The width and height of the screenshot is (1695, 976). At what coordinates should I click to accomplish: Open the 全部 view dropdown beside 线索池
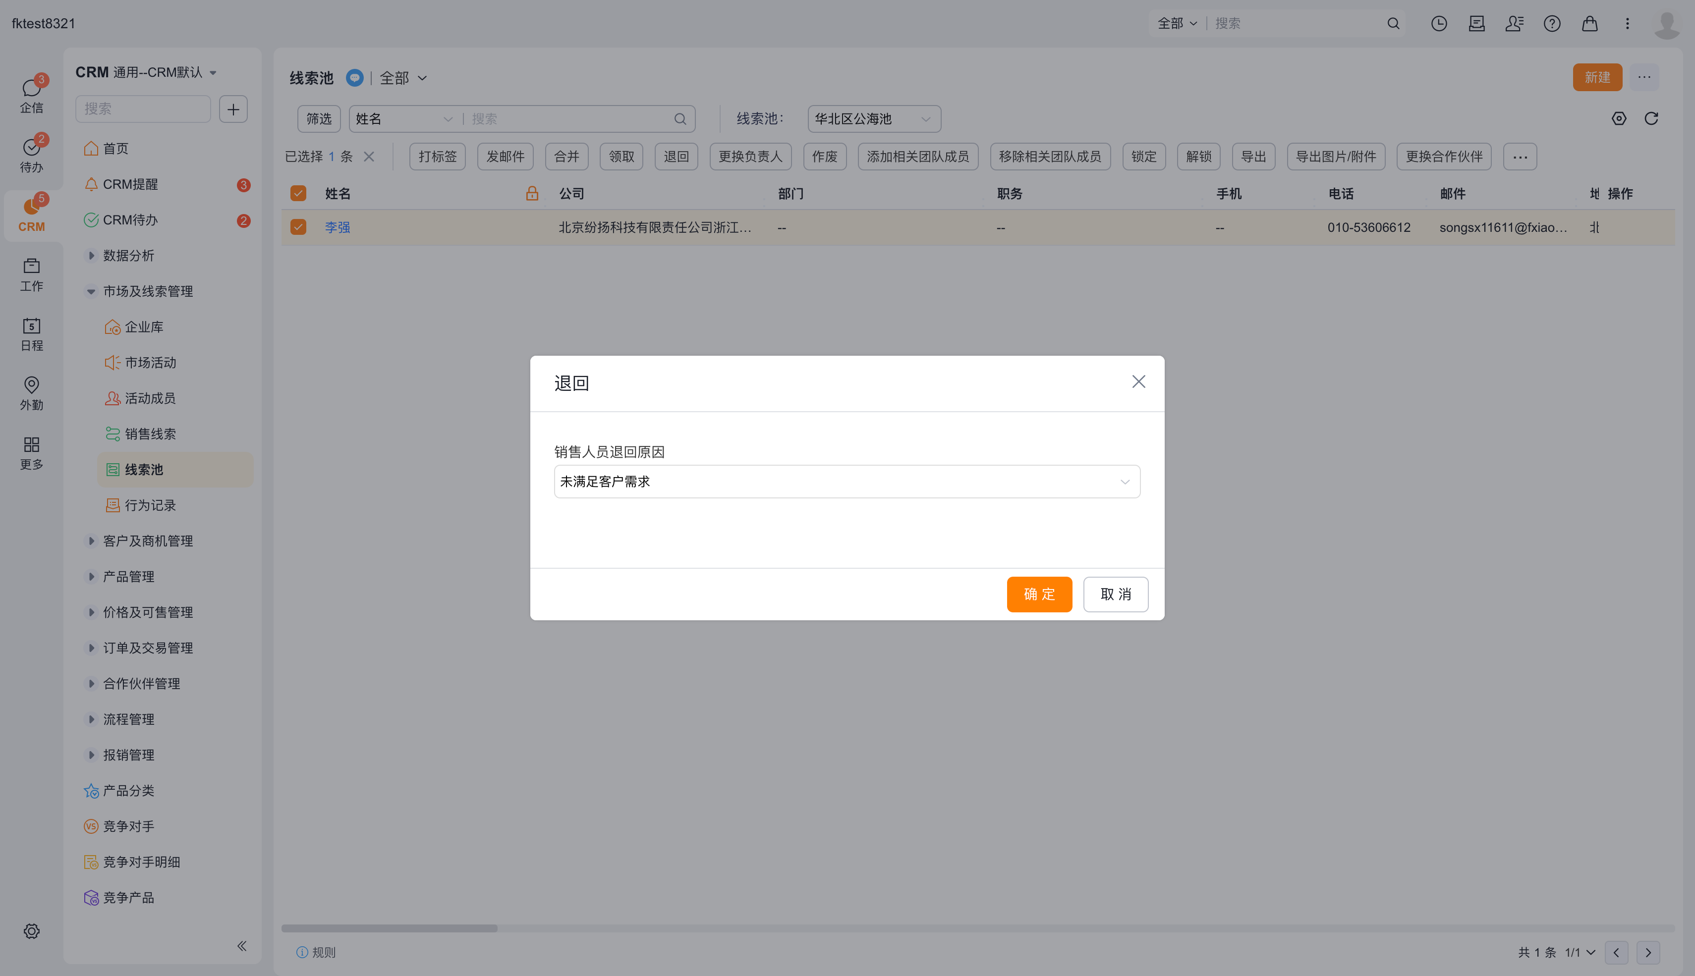tap(403, 78)
